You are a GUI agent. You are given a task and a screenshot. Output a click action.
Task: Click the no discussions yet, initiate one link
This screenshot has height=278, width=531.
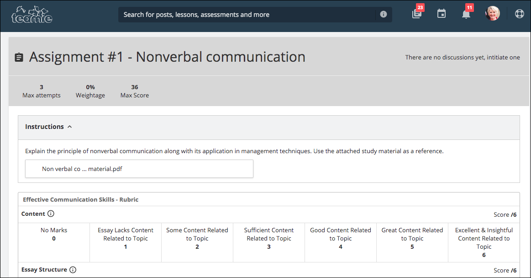(x=462, y=57)
